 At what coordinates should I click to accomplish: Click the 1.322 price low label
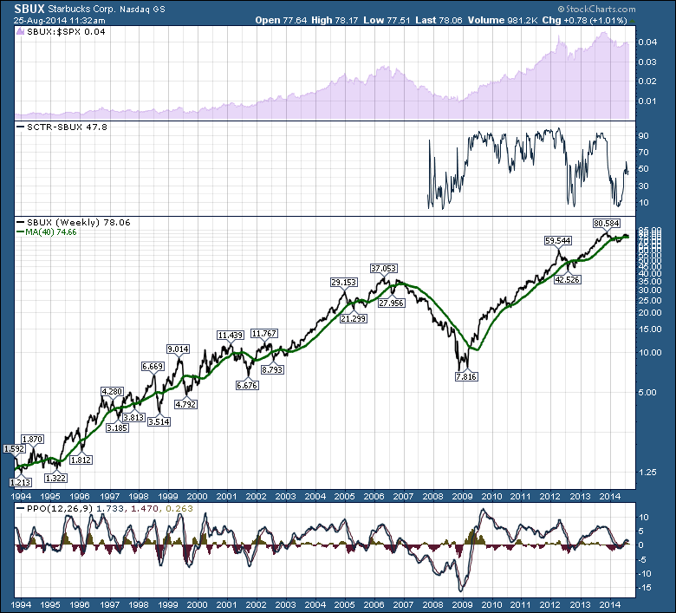click(55, 478)
